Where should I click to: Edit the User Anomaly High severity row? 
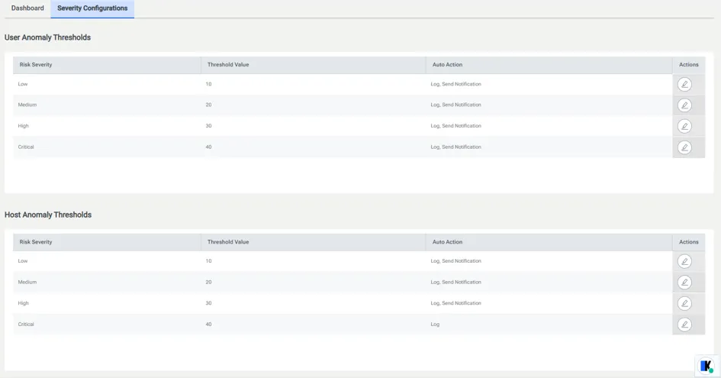684,126
